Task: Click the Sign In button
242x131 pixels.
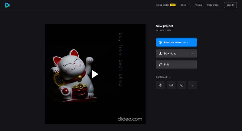Action: [x=230, y=5]
